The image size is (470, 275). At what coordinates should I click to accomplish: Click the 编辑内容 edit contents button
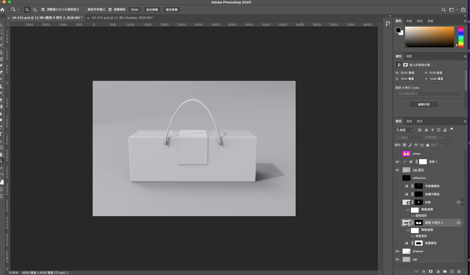coord(424,104)
